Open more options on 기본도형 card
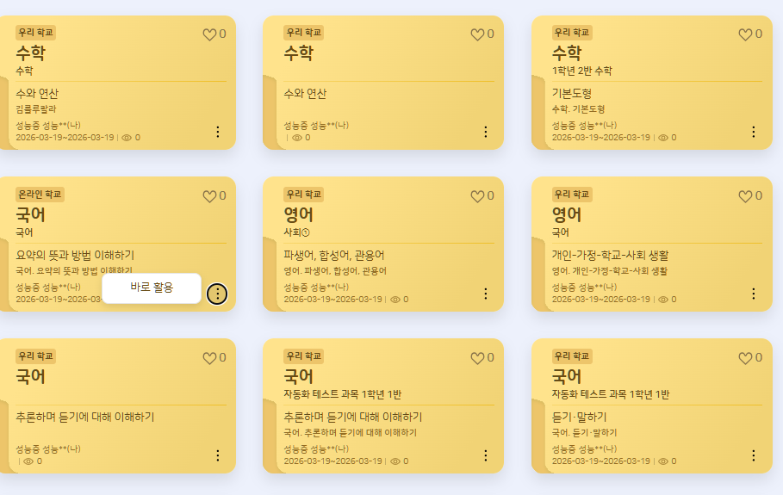The width and height of the screenshot is (783, 495). pos(754,132)
